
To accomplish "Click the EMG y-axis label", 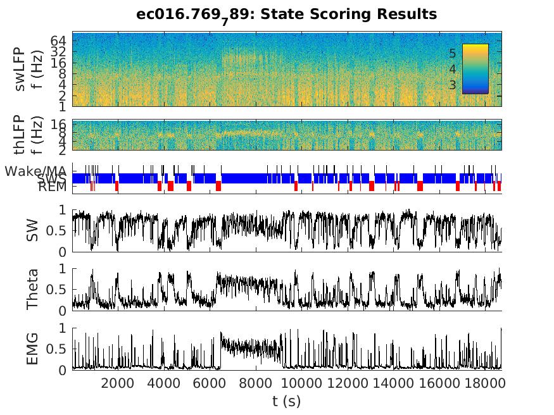I will tap(32, 349).
